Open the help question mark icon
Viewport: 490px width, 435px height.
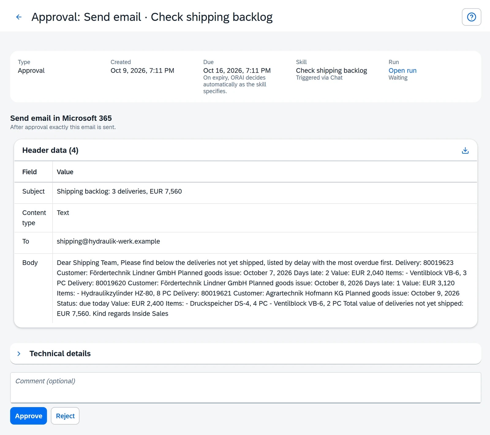(x=471, y=17)
